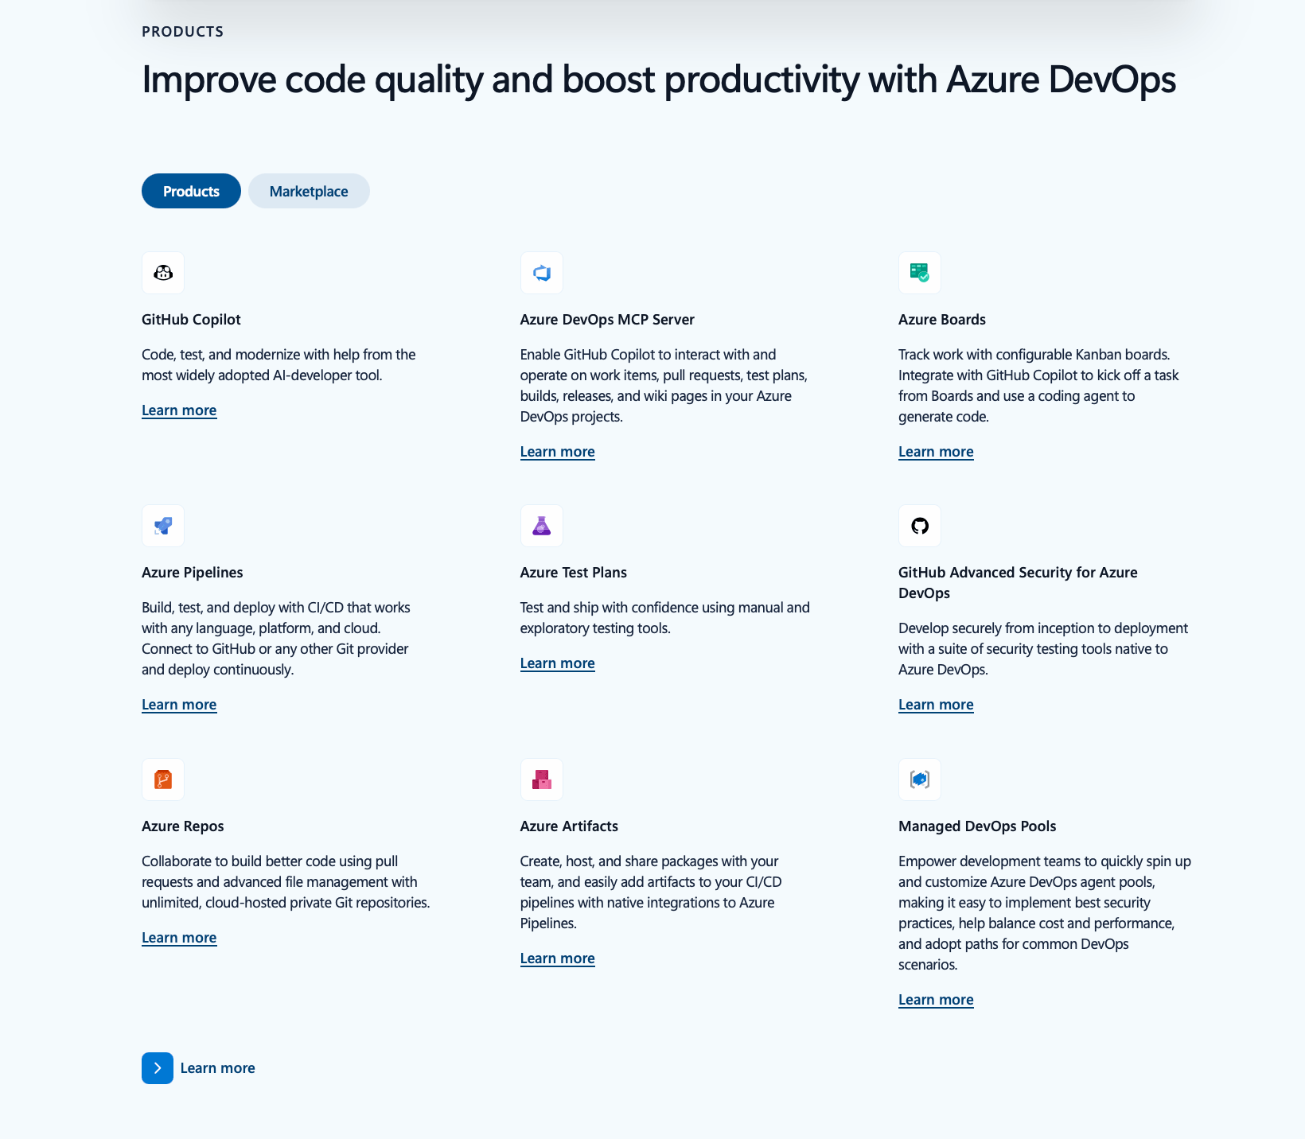Click the Azure Repos description text
1305x1139 pixels.
coord(286,882)
